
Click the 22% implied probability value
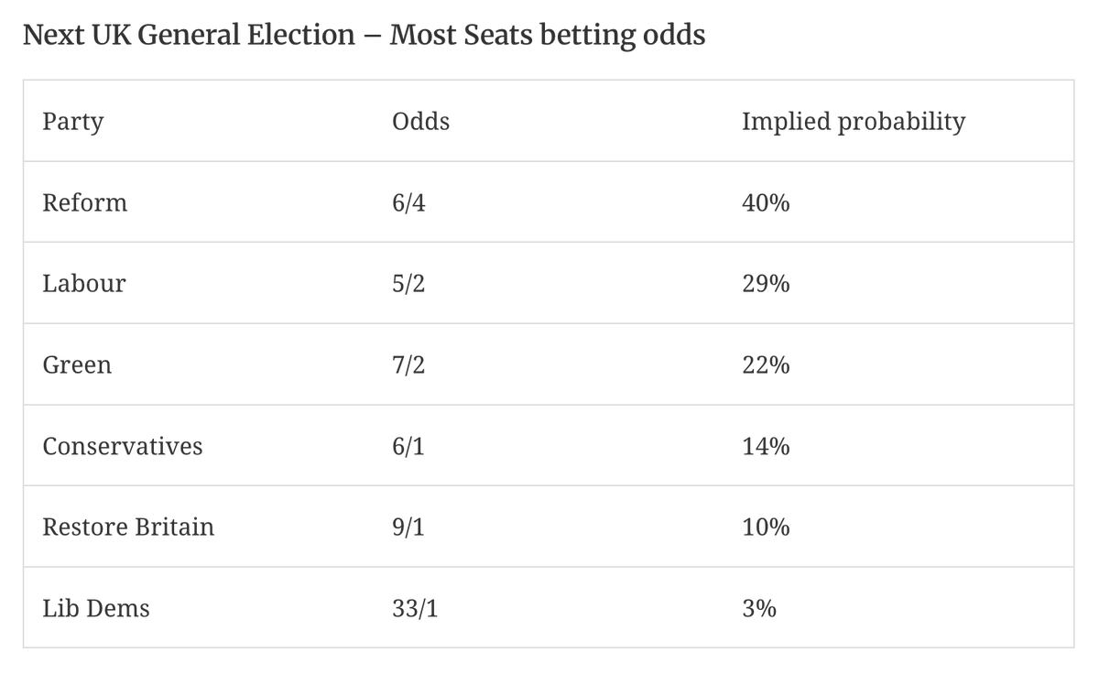coord(766,364)
